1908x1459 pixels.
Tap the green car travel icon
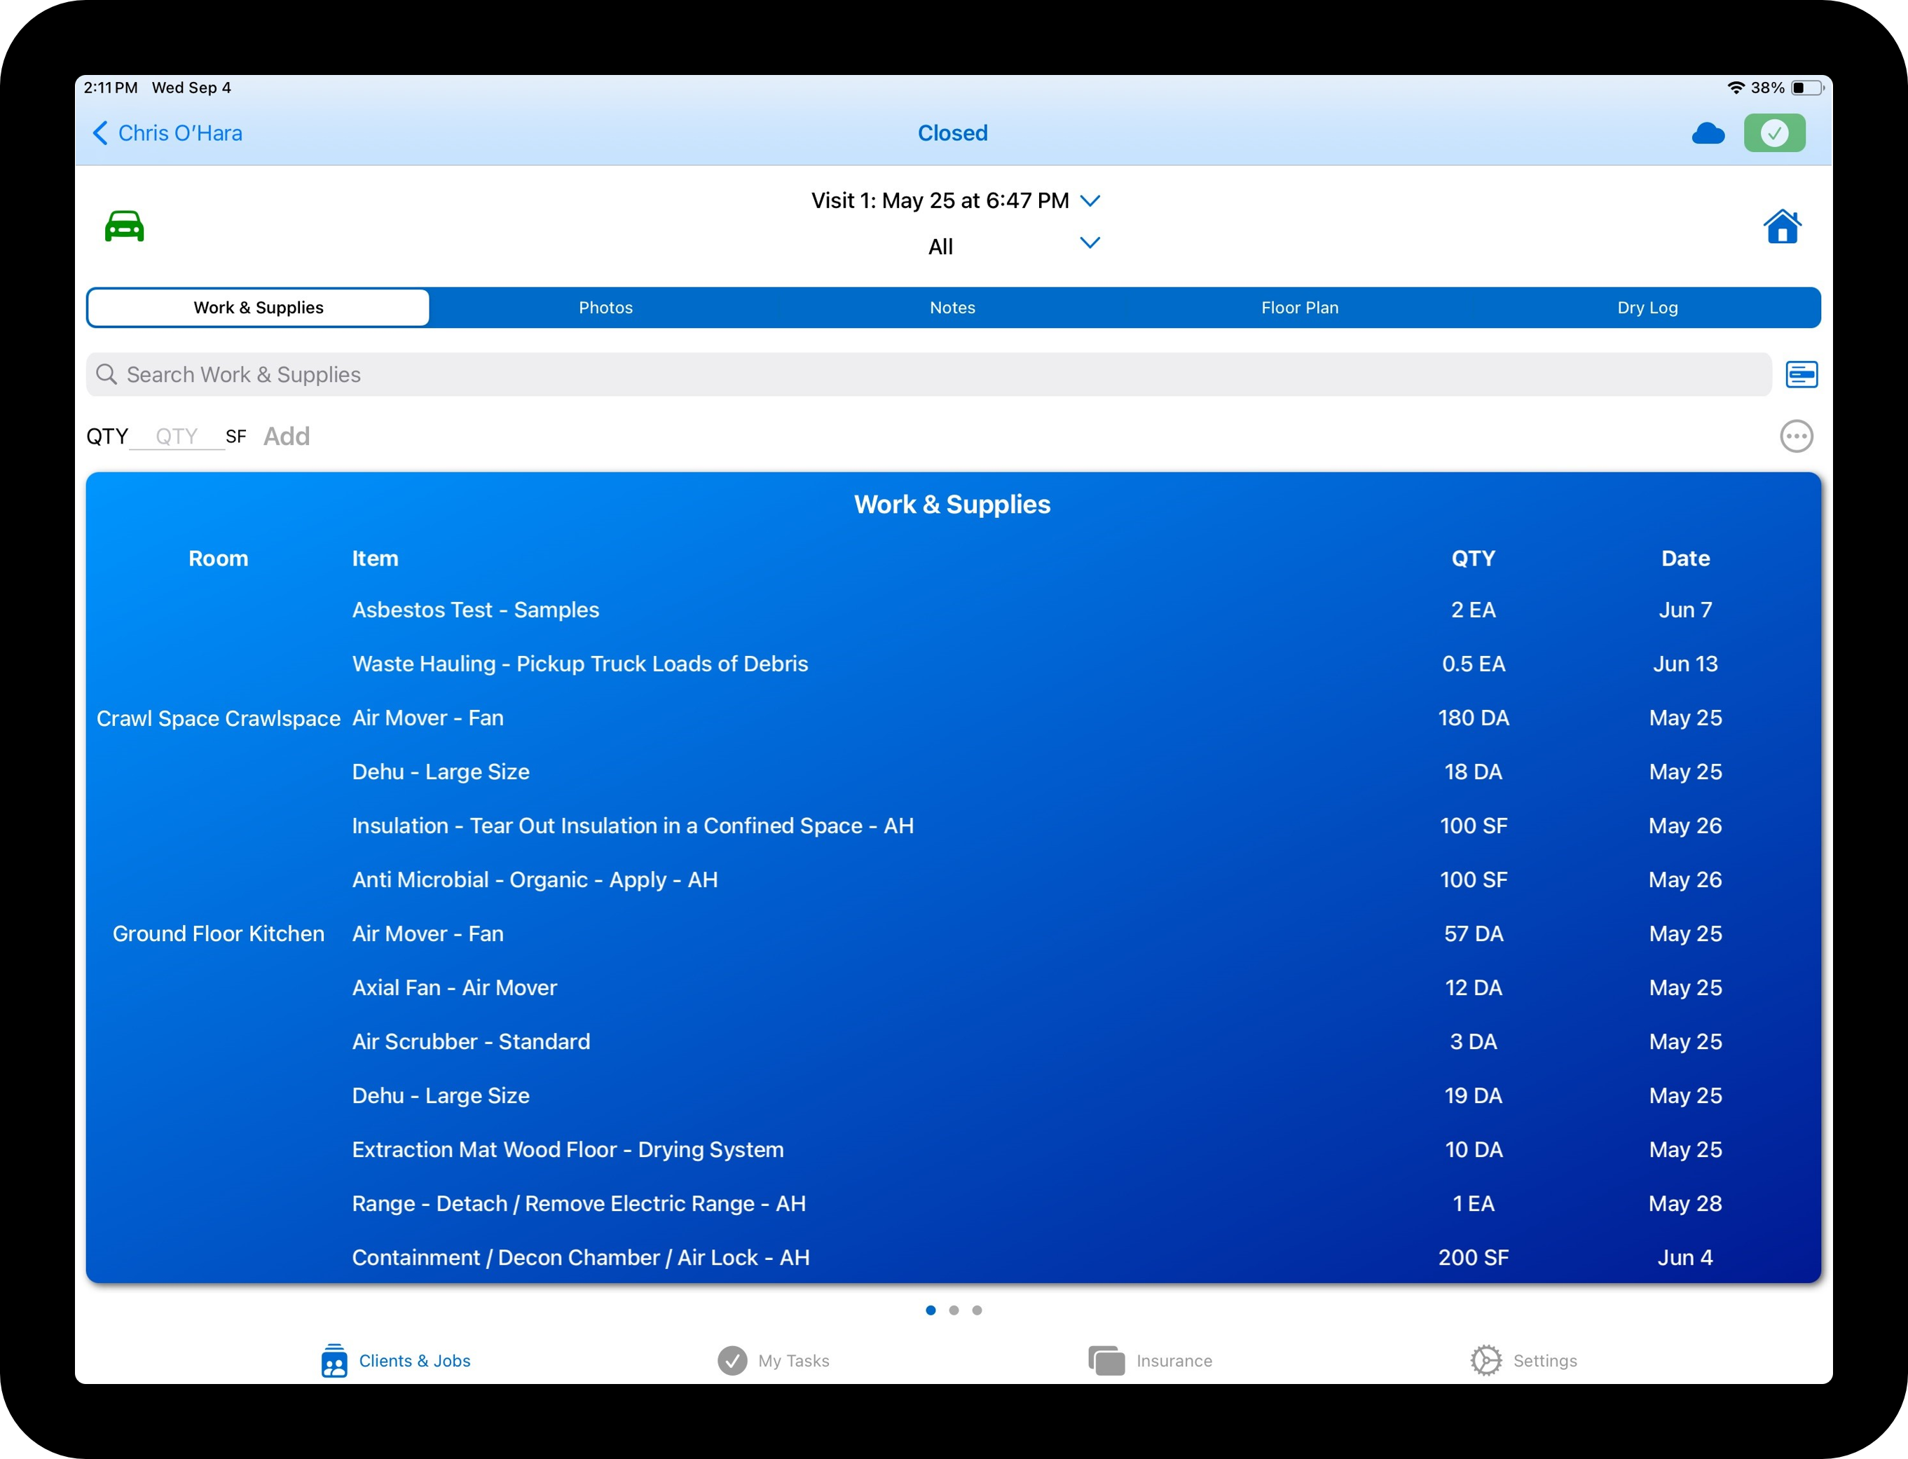tap(124, 226)
